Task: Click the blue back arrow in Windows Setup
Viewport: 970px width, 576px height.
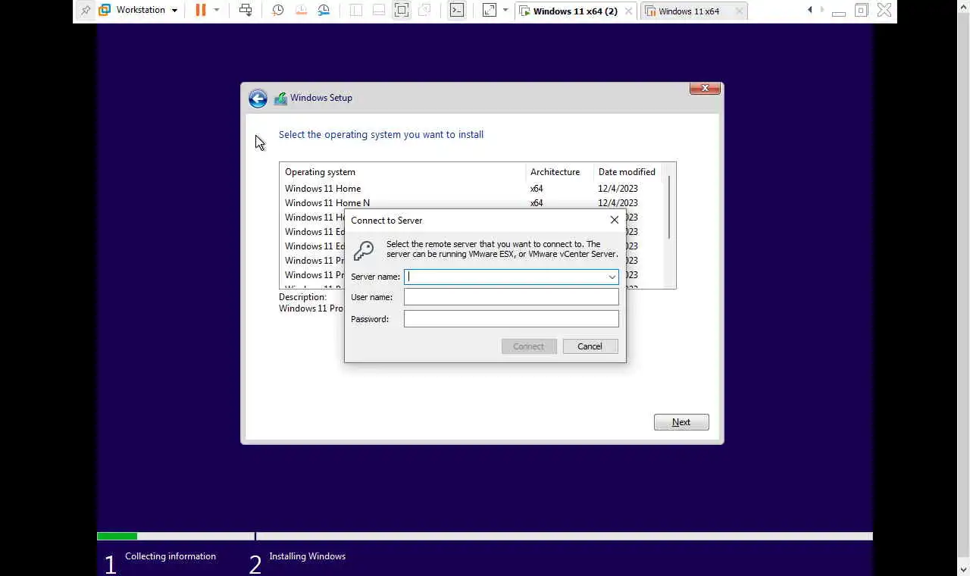Action: point(258,99)
